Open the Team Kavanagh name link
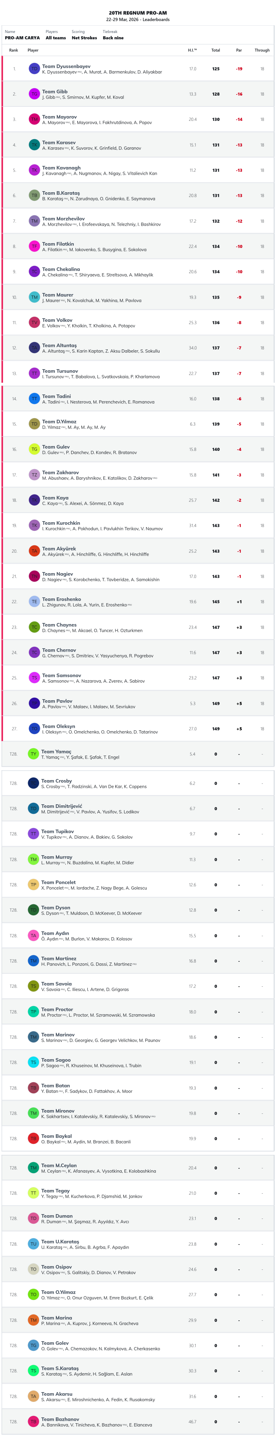 point(61,168)
